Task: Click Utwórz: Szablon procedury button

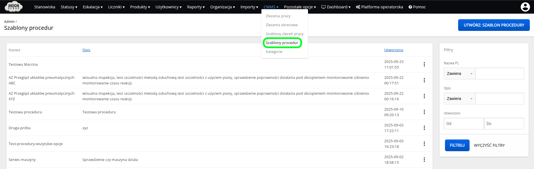Action: click(x=494, y=25)
